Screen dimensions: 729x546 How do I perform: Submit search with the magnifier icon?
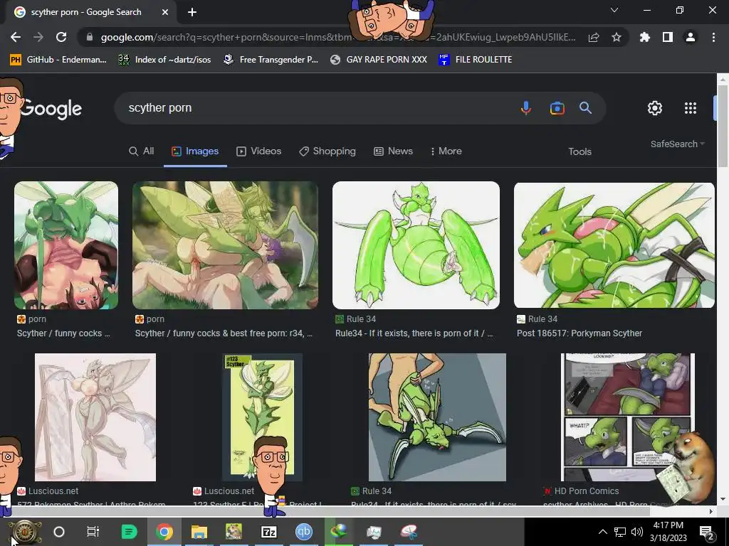[x=585, y=108]
